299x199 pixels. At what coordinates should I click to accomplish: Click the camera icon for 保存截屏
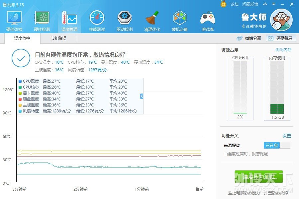[270, 38]
